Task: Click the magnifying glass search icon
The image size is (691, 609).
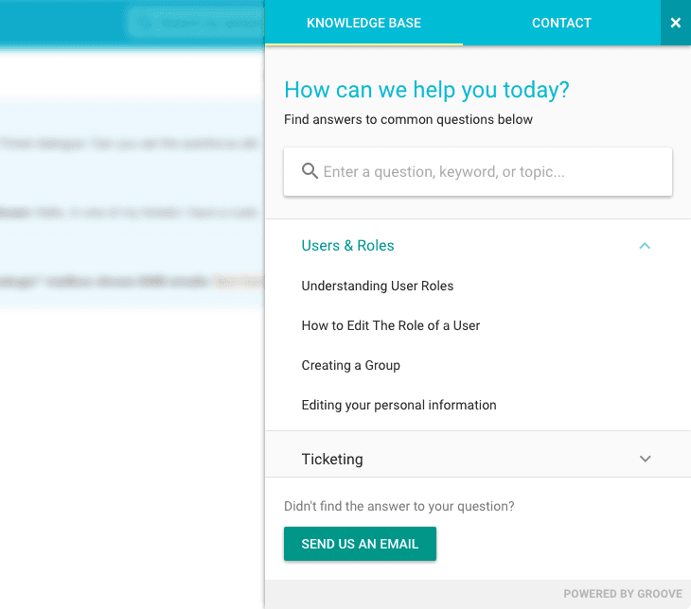Action: [310, 171]
